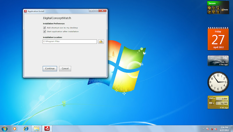Open the weather gadget for New York, NY
This screenshot has height=132, width=233.
coord(218,61)
